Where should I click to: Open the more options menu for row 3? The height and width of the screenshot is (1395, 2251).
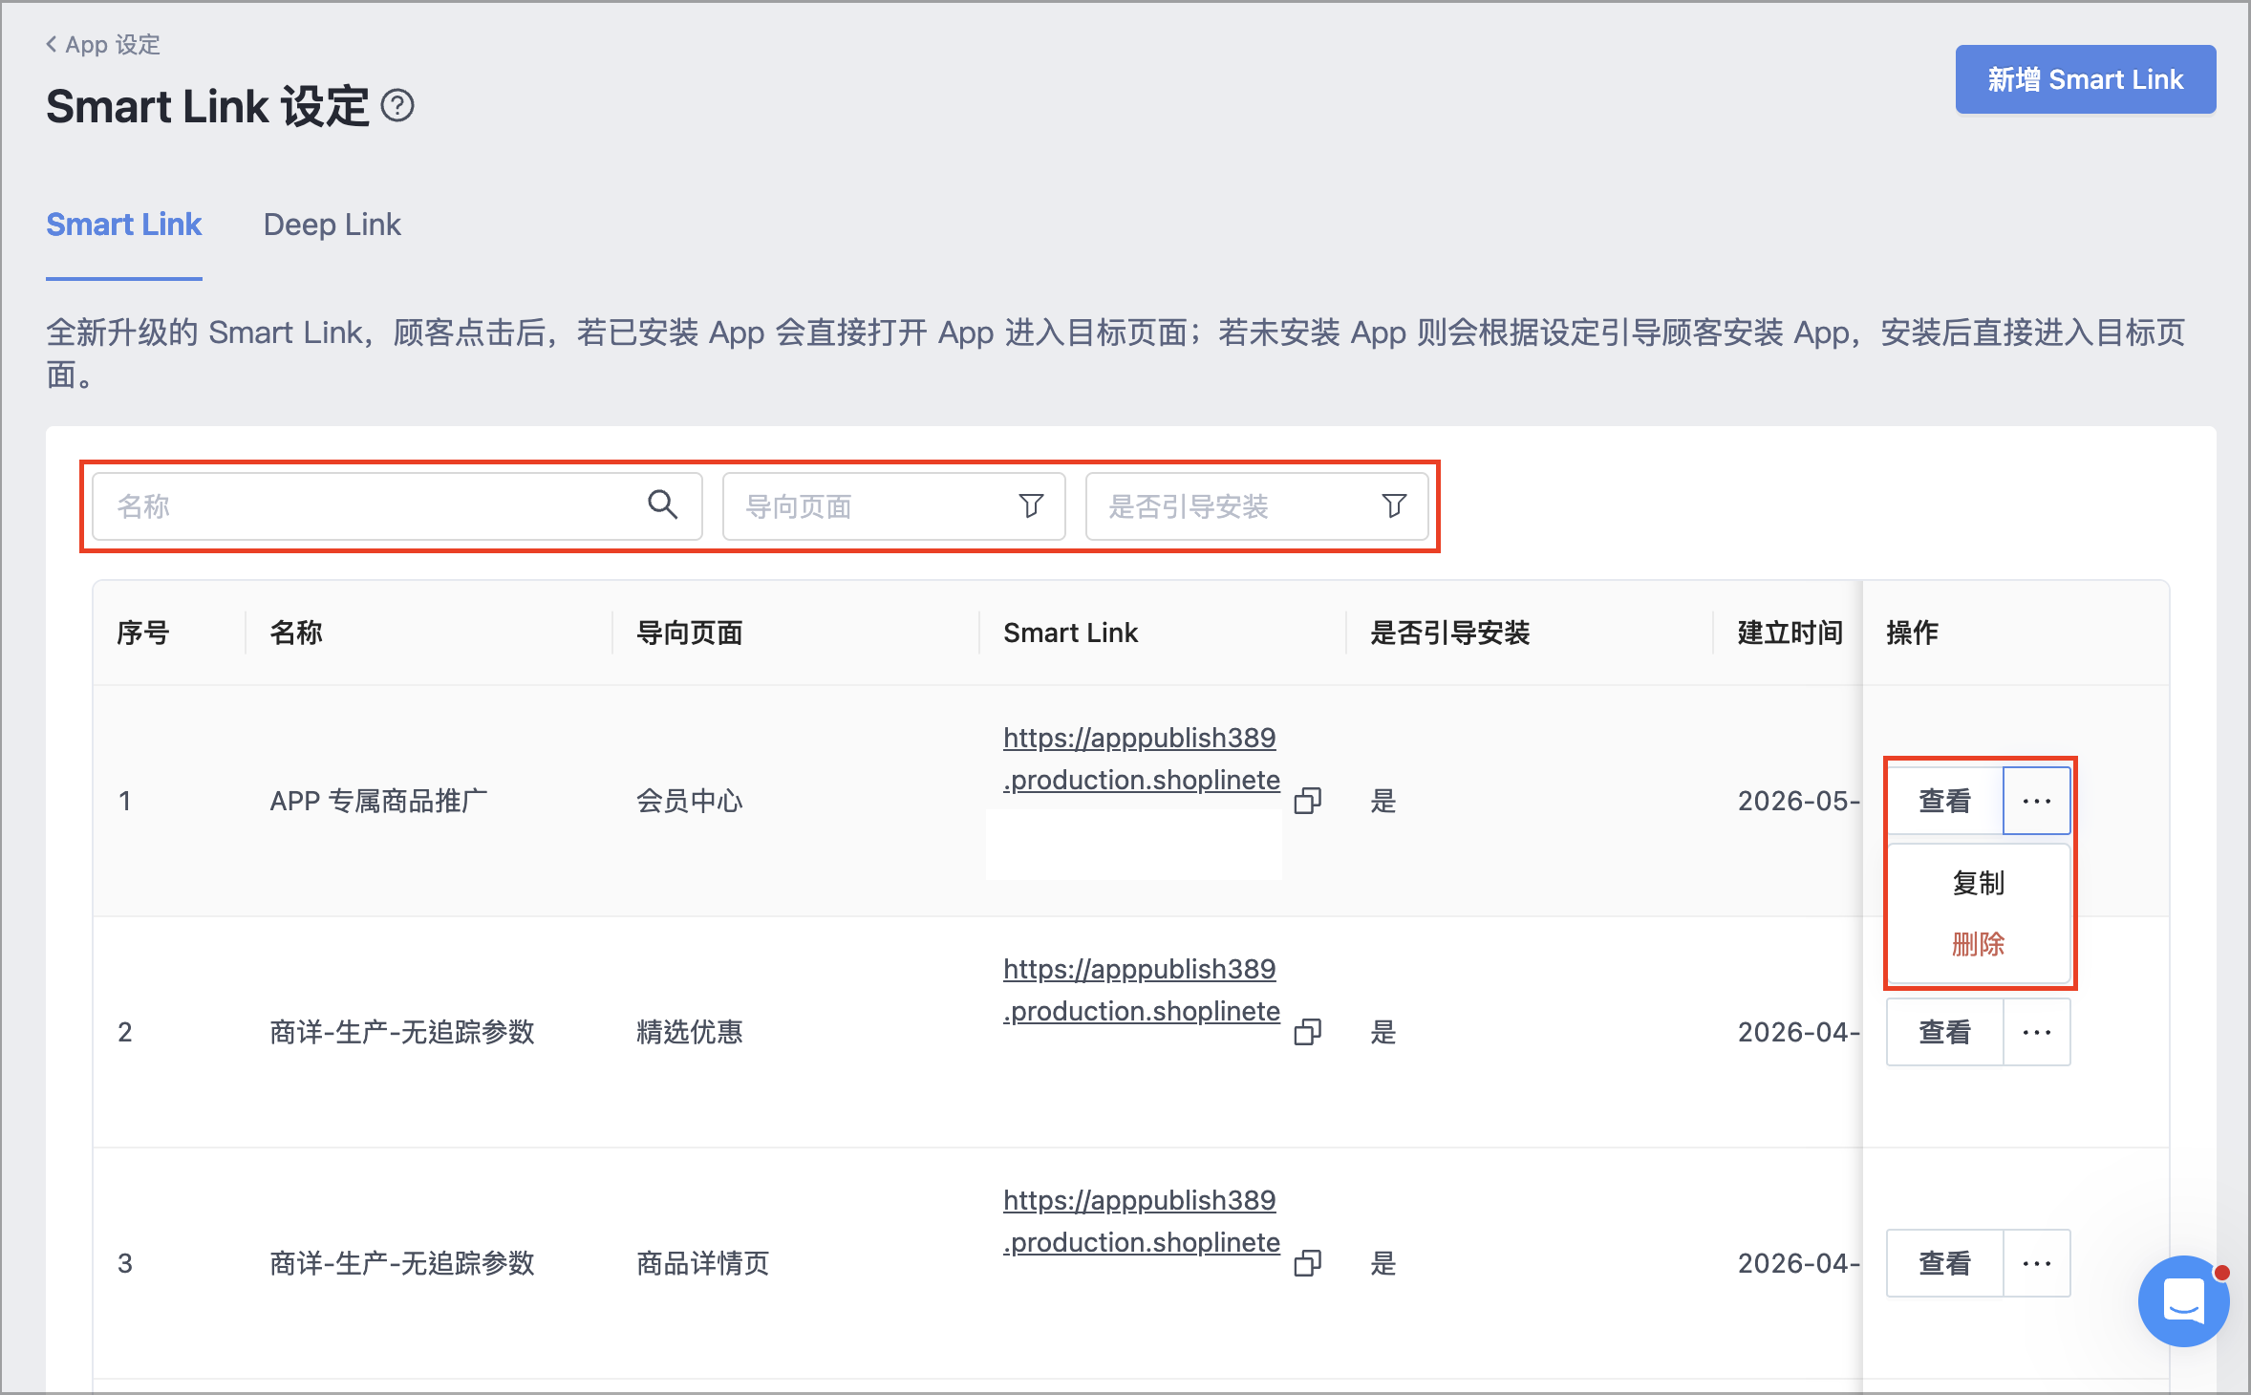tap(2036, 1263)
